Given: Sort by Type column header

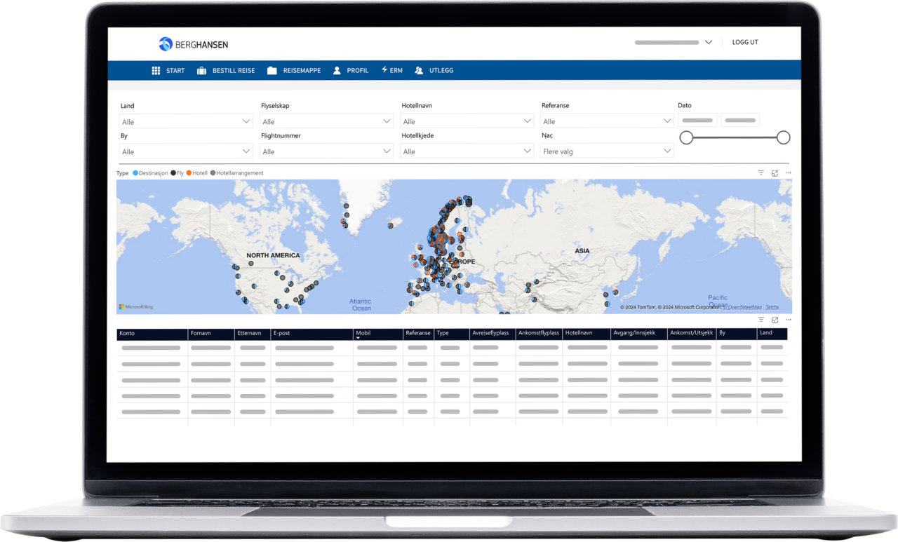Looking at the screenshot, I should coord(453,334).
